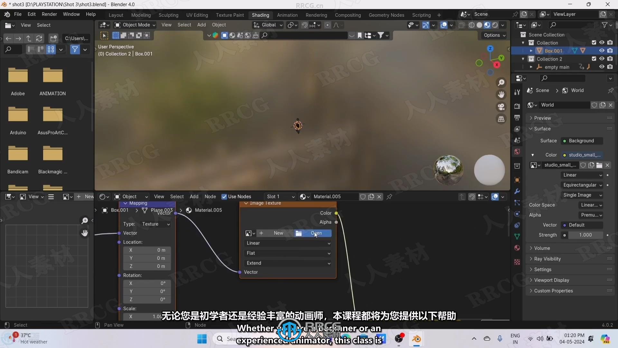The height and width of the screenshot is (348, 618).
Task: Select wireframe viewport shading
Action: (x=472, y=25)
